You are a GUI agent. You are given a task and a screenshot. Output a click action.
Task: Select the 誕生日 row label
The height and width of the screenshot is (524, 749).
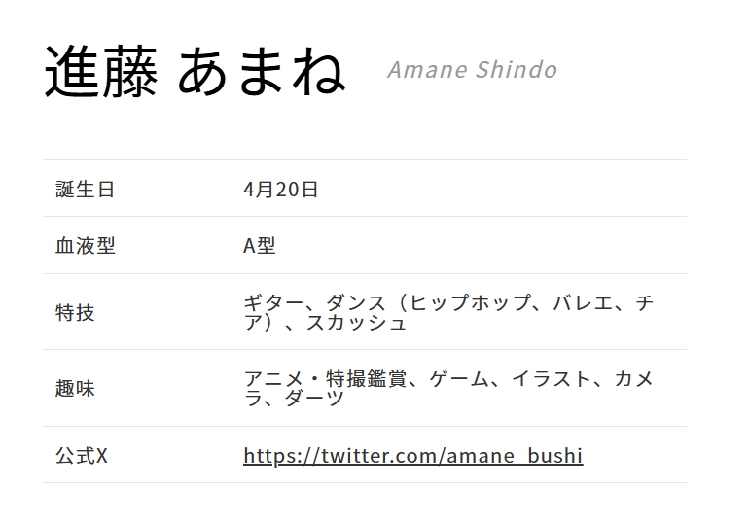(85, 189)
